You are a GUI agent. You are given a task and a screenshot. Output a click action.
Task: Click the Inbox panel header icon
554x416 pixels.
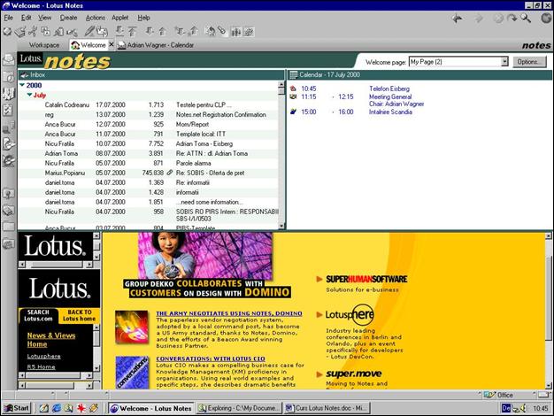24,75
